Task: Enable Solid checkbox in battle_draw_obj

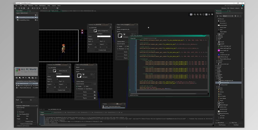Action: tap(85, 86)
